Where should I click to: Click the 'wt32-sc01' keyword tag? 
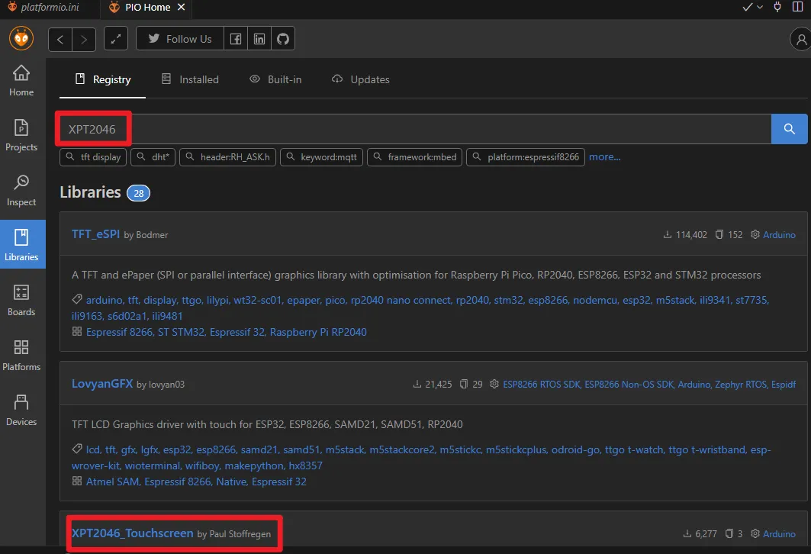click(258, 300)
